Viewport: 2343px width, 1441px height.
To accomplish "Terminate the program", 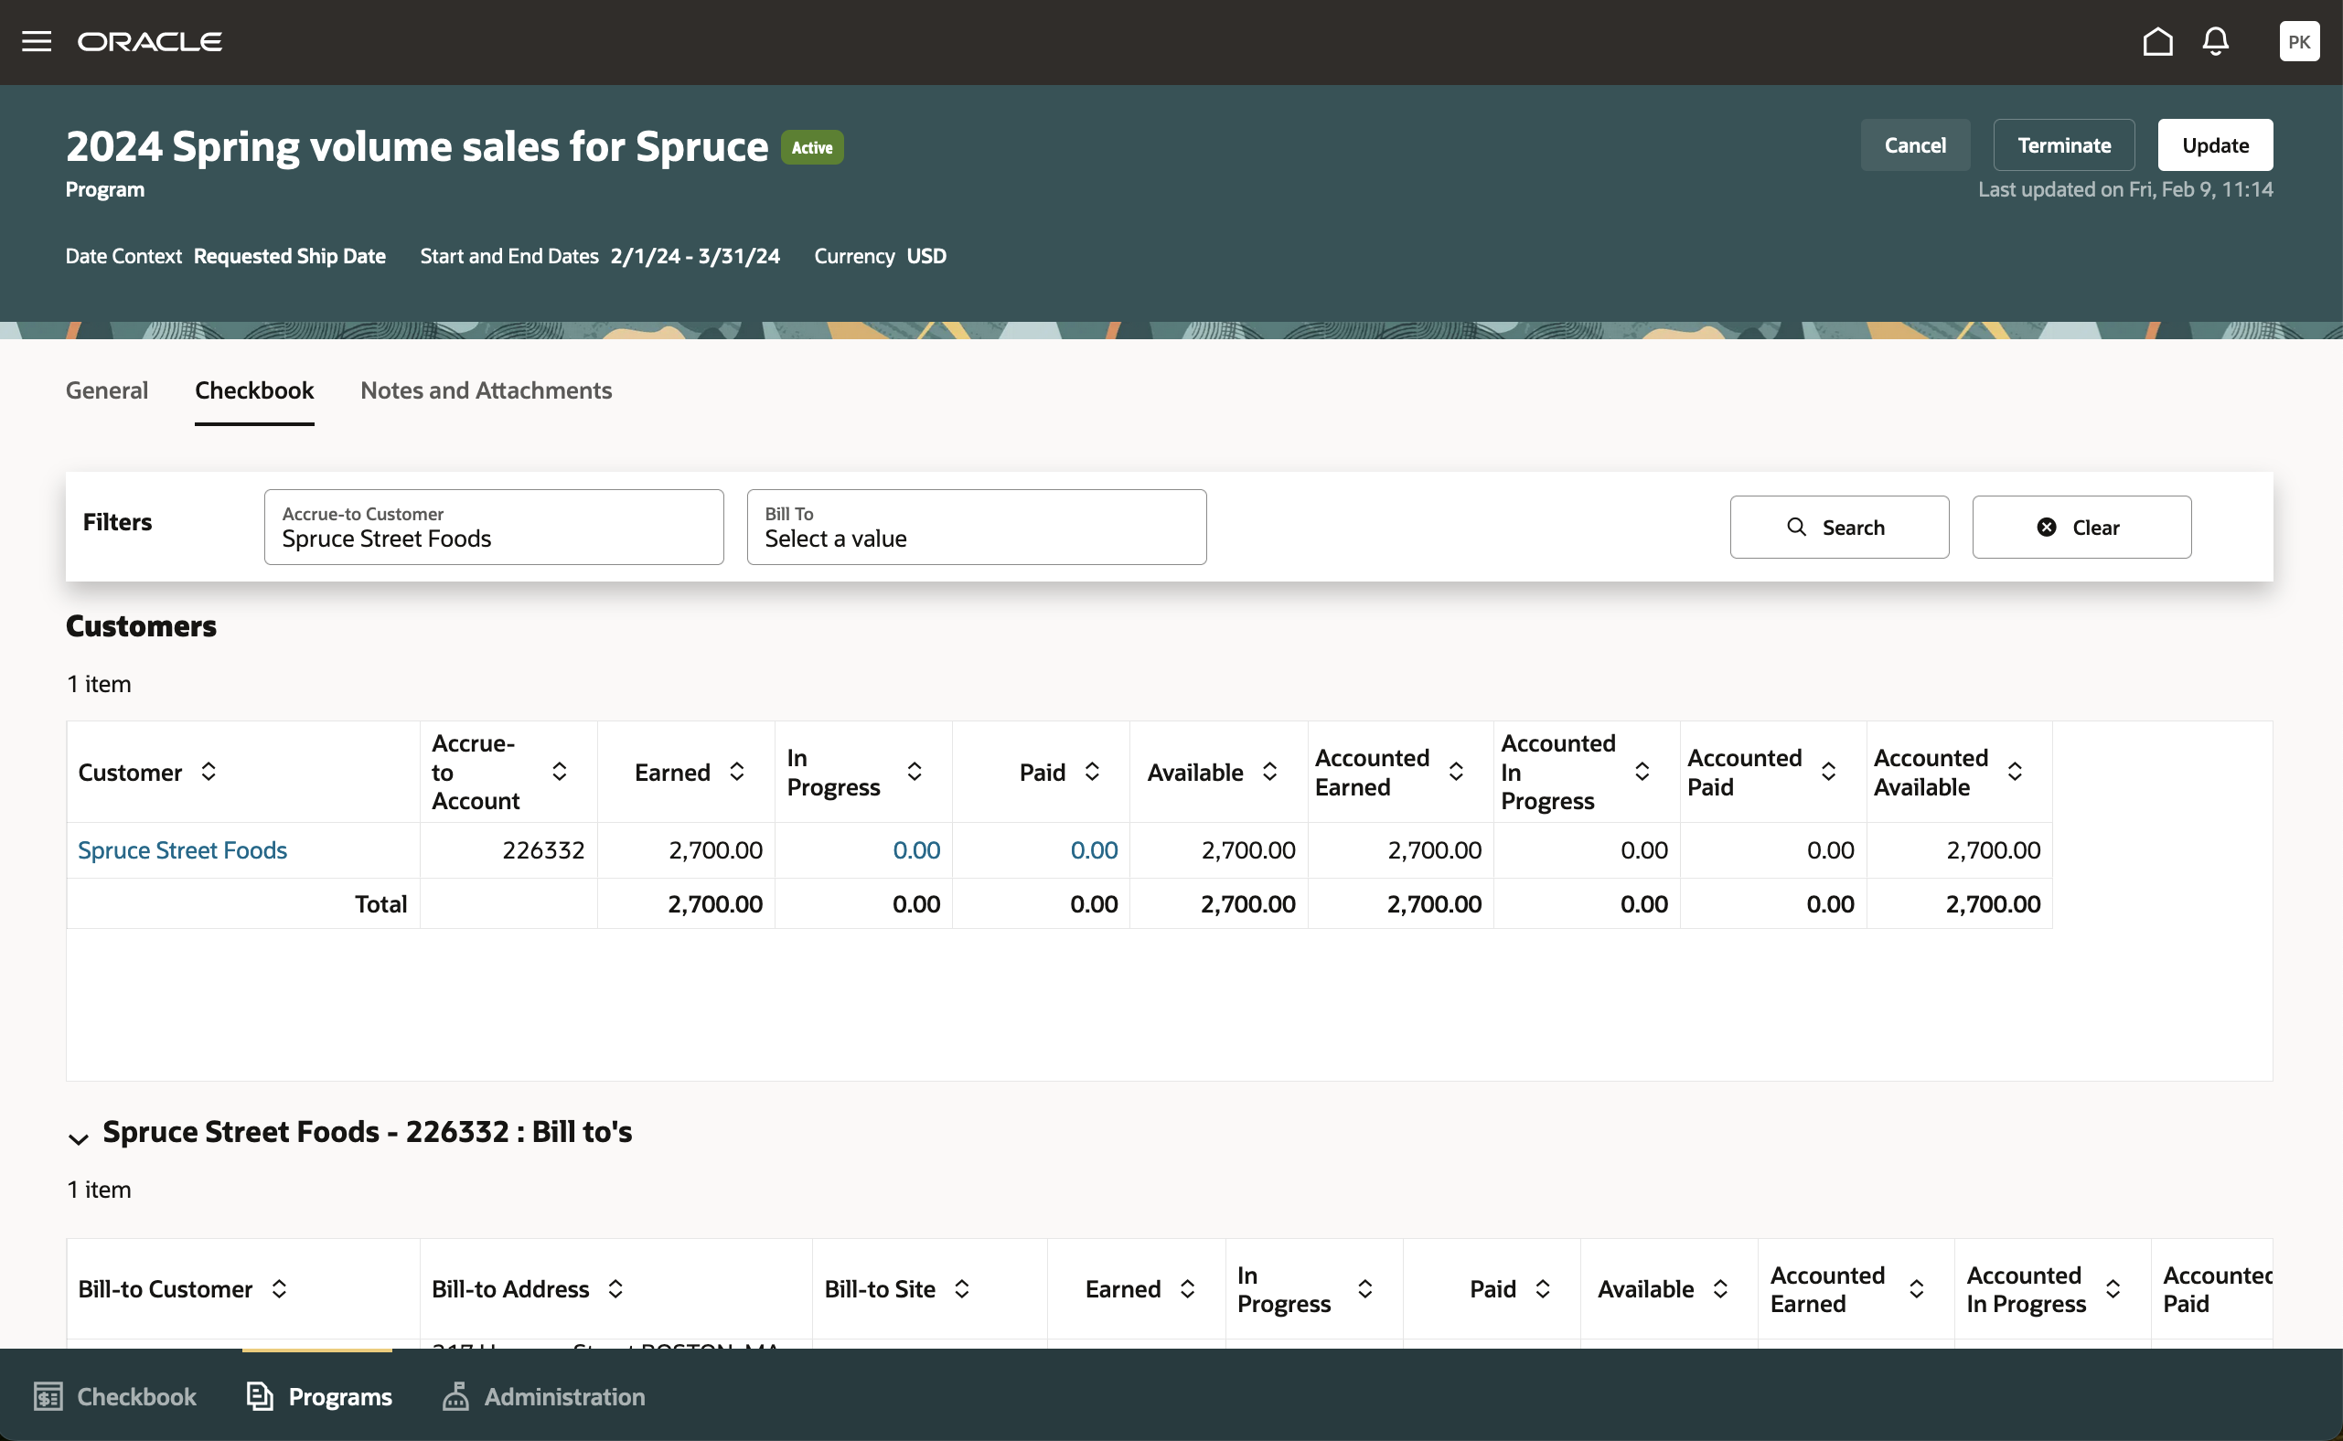I will (x=2064, y=144).
